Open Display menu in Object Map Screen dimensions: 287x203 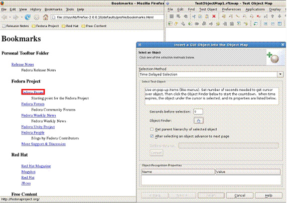click(x=275, y=9)
